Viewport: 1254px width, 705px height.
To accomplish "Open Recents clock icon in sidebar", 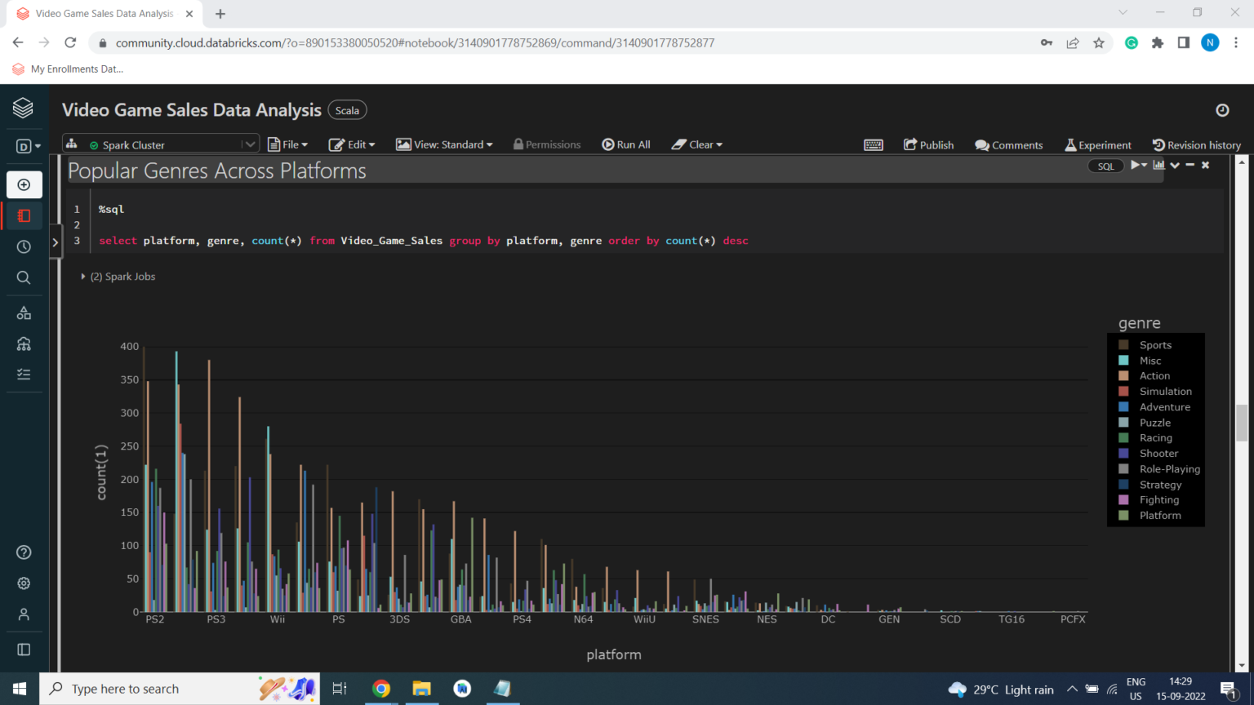I will (24, 246).
